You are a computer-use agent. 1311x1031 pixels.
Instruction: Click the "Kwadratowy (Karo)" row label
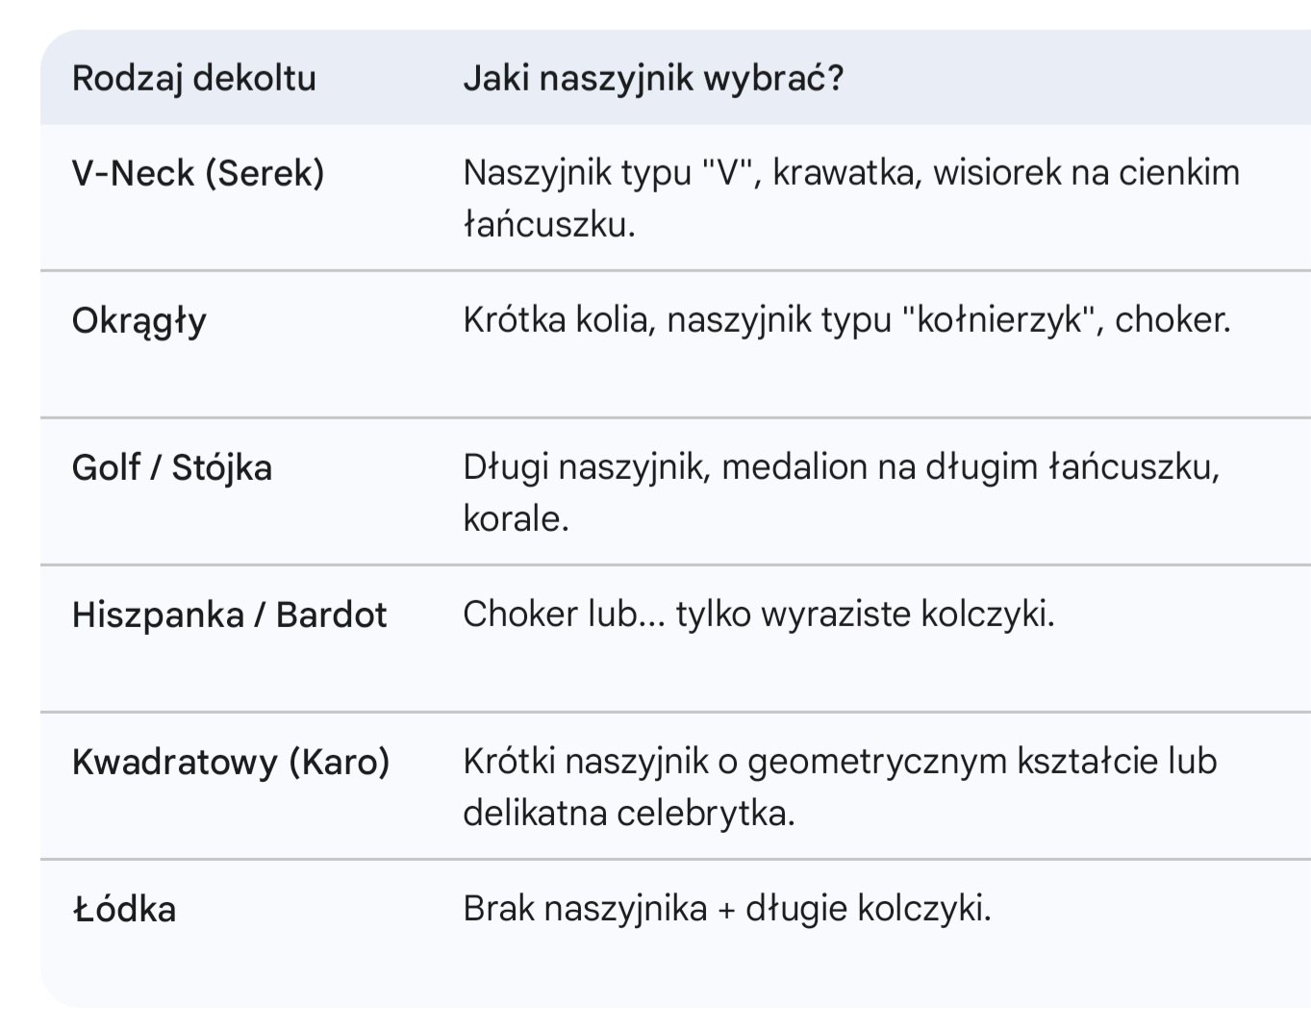coord(230,762)
